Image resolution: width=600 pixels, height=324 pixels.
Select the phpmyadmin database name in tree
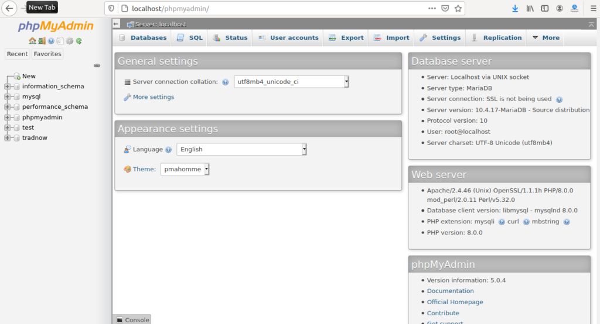coord(42,118)
